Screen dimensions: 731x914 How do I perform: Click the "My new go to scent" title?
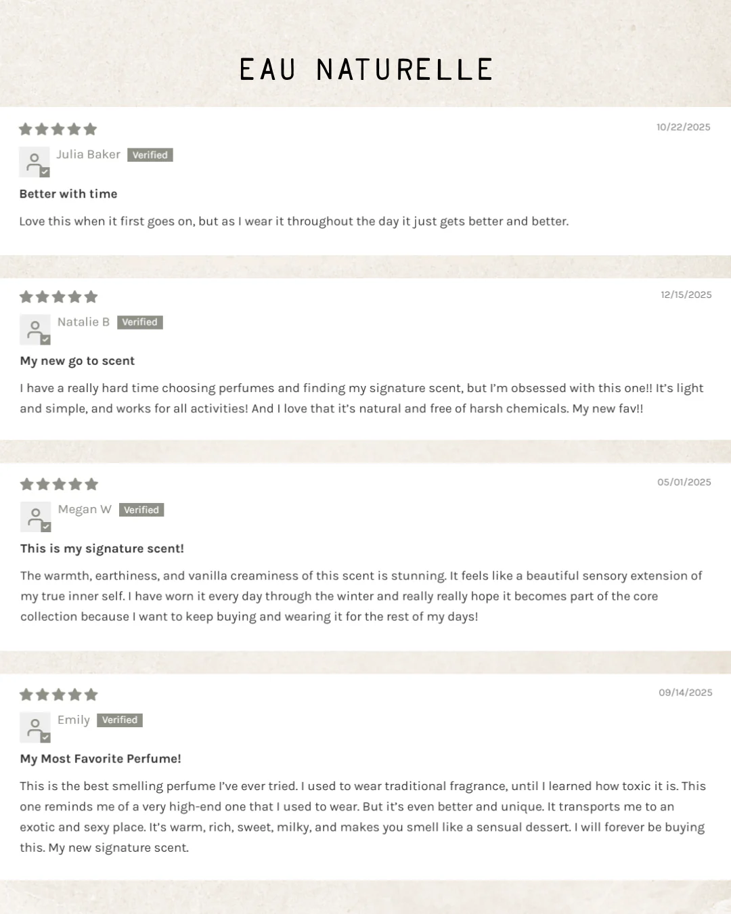coord(77,361)
